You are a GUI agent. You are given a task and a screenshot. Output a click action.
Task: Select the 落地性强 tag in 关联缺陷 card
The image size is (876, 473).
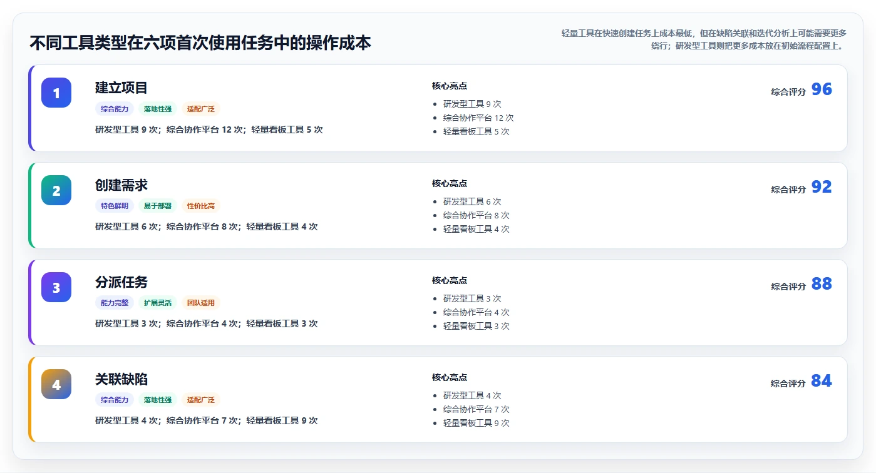[158, 400]
